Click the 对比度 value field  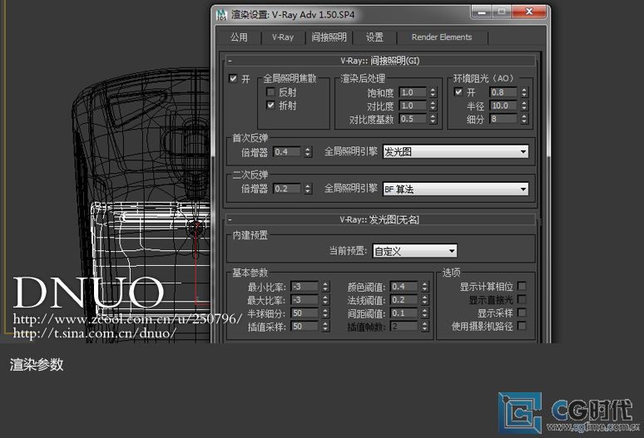click(x=414, y=106)
